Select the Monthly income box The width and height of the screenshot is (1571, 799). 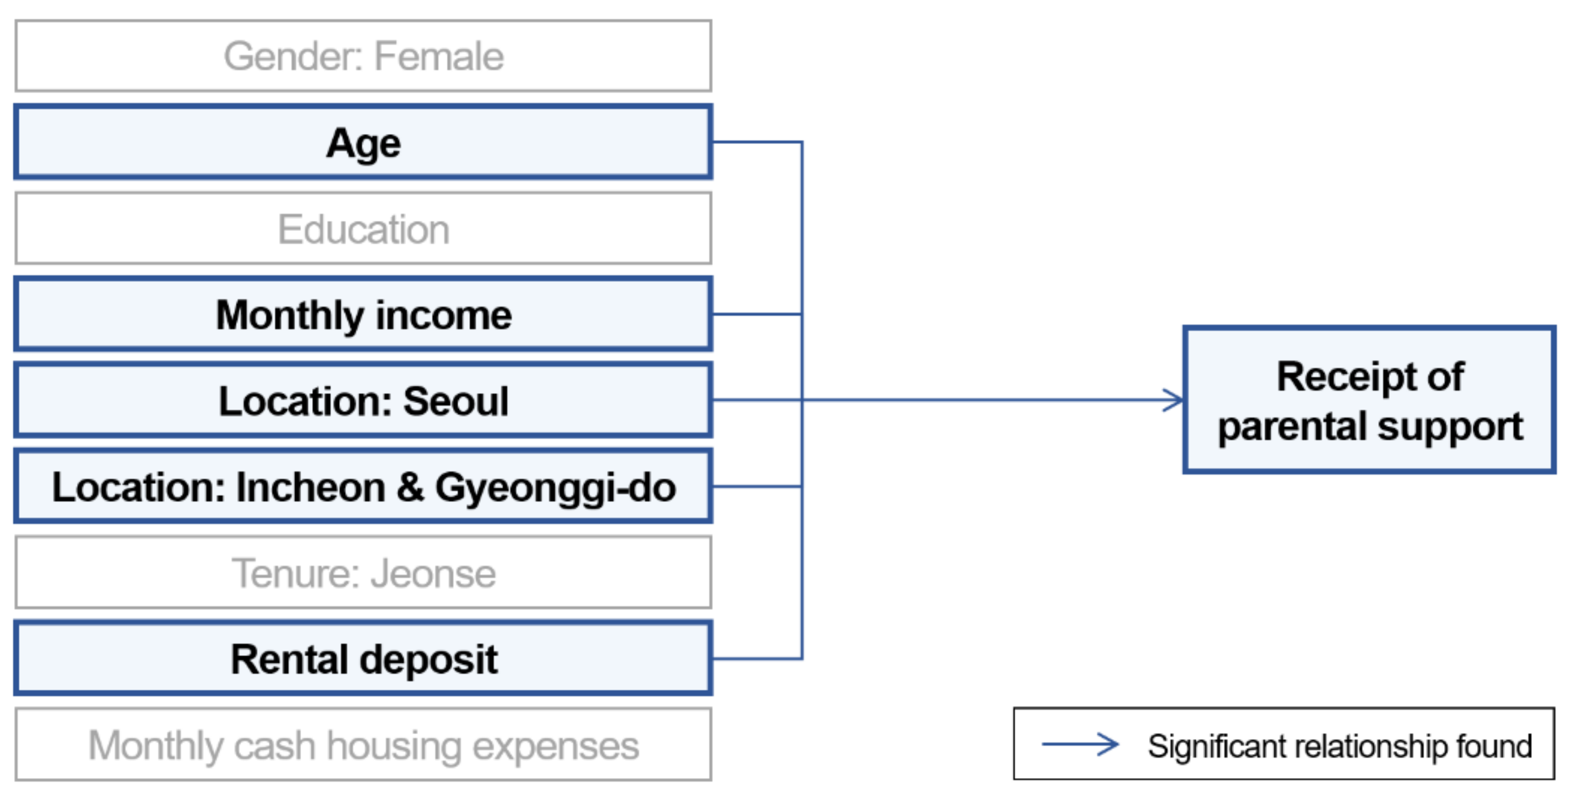point(363,315)
